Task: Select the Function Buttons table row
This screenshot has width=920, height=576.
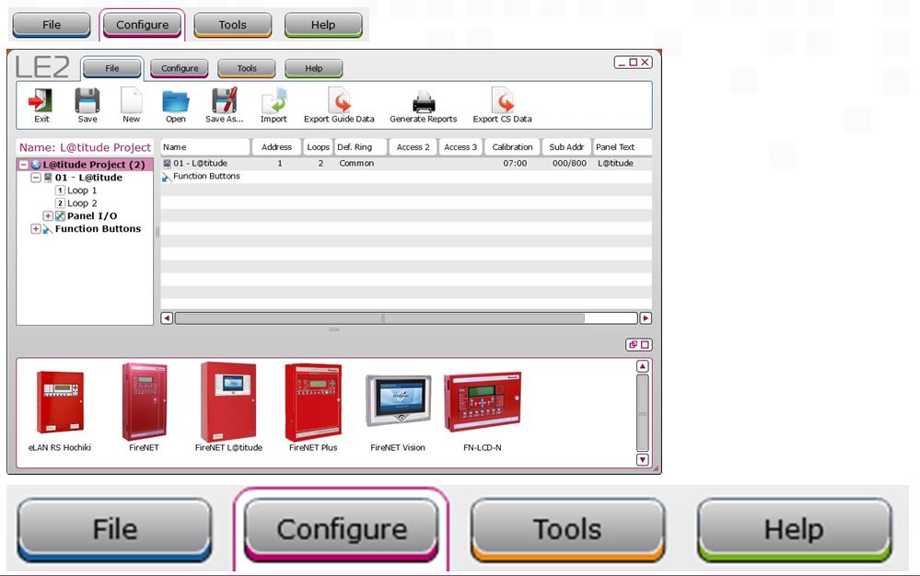Action: [x=406, y=177]
